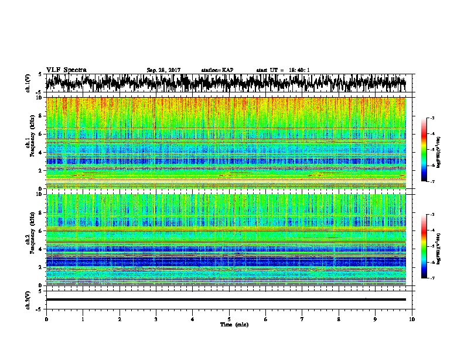Image resolution: width=464 pixels, height=358 pixels.
Task: Click the "ch.1(V)" waveform axis label
Action: point(28,83)
